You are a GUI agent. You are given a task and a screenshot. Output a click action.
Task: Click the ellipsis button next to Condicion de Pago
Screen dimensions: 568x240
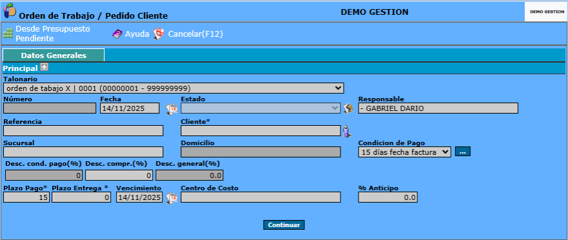463,152
